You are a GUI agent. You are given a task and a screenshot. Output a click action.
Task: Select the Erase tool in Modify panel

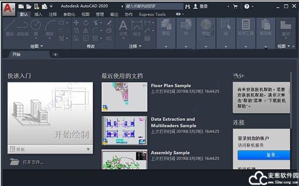tap(109, 23)
